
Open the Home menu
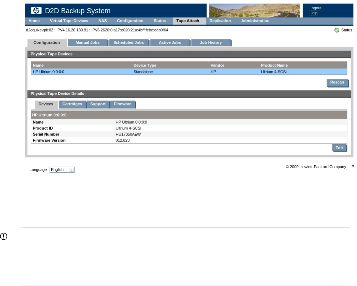(34, 21)
